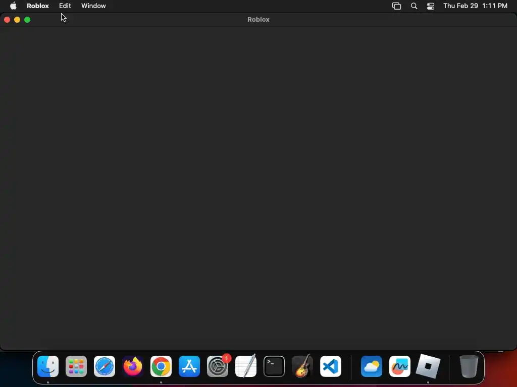Open Control Center in the menu bar
The image size is (517, 387).
[431, 6]
